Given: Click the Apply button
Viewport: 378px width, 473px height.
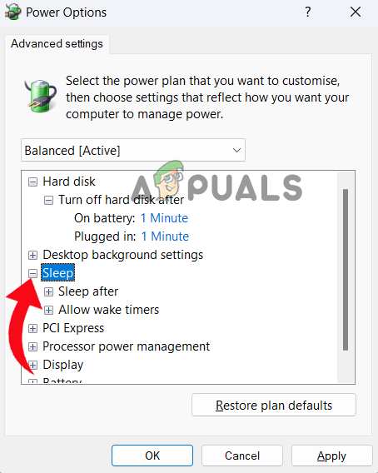Looking at the screenshot, I should (332, 456).
